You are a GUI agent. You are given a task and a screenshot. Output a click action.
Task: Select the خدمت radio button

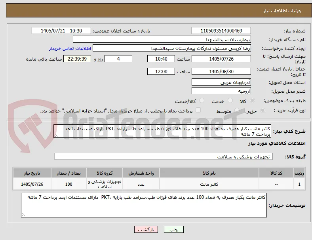point(230,101)
